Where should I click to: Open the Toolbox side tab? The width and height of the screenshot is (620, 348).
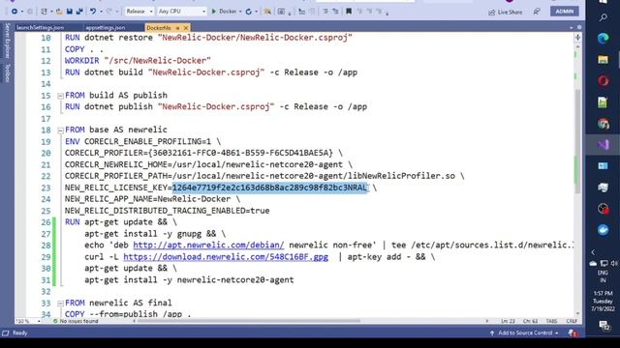click(7, 73)
